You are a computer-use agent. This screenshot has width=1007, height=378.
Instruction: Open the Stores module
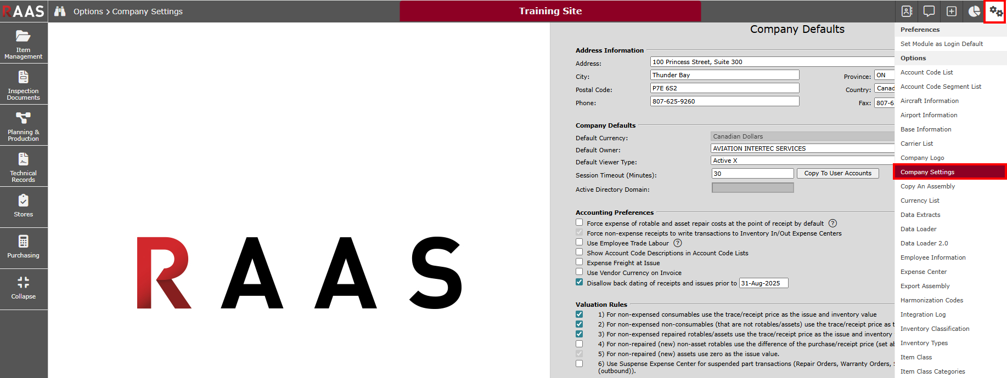coord(24,208)
